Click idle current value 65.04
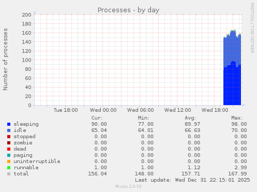Image resolution: width=257 pixels, height=192 pixels. [x=99, y=130]
